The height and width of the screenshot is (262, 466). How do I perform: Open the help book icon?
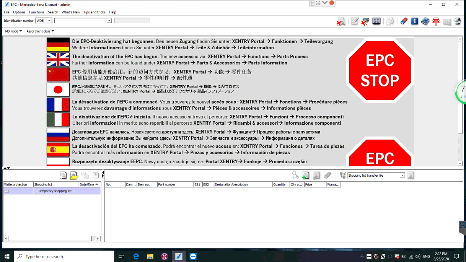(425, 21)
